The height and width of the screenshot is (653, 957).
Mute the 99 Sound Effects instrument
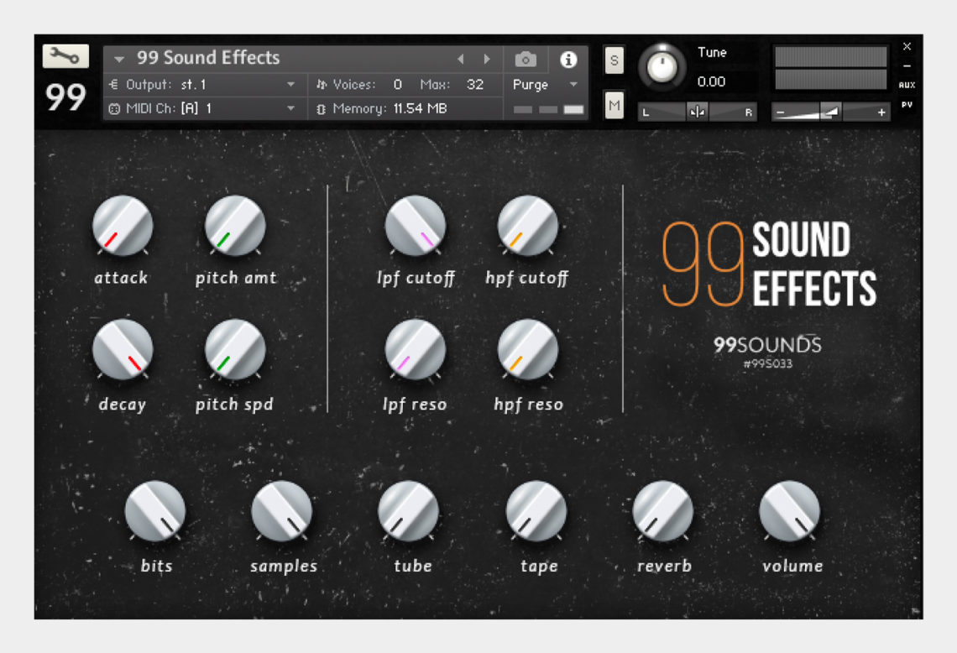[x=614, y=105]
